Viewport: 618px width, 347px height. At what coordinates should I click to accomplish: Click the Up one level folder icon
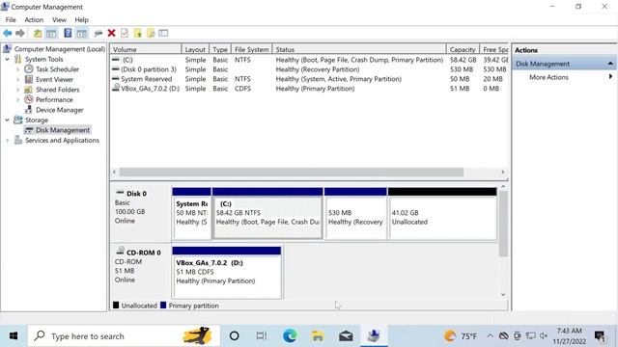[38, 34]
